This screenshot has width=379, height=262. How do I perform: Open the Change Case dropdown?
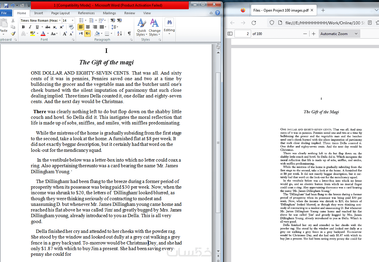(x=54, y=34)
